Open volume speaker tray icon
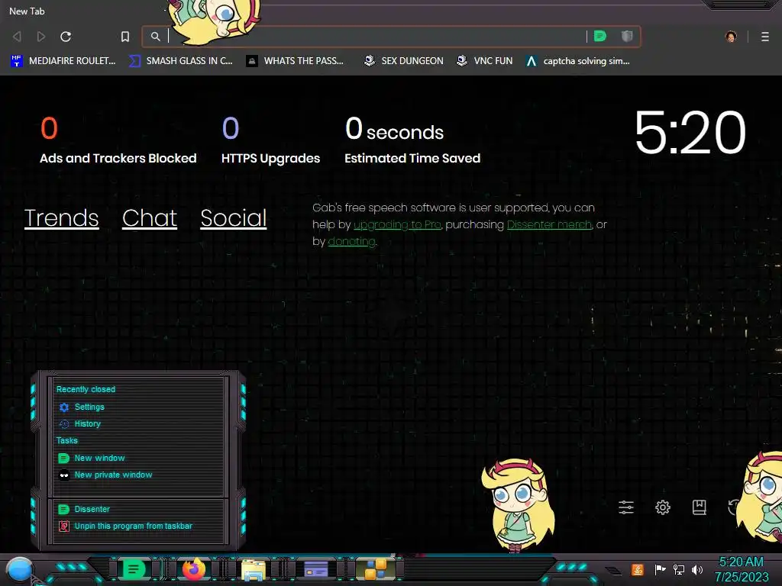 [697, 569]
